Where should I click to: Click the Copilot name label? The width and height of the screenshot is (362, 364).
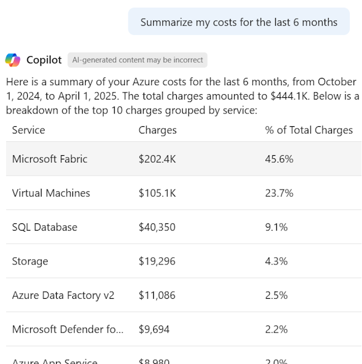coord(44,60)
